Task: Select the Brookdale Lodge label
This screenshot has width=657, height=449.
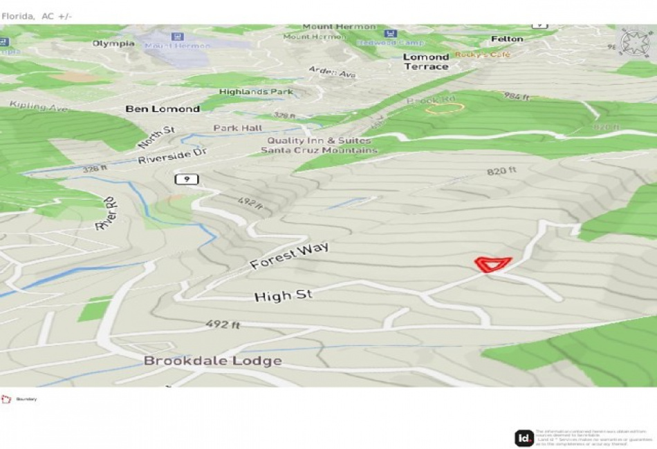Action: [213, 361]
